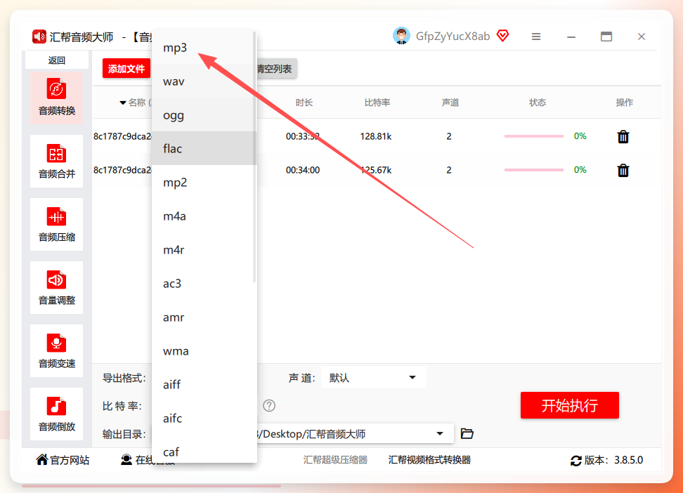Click the 开始执行 start button

click(570, 405)
